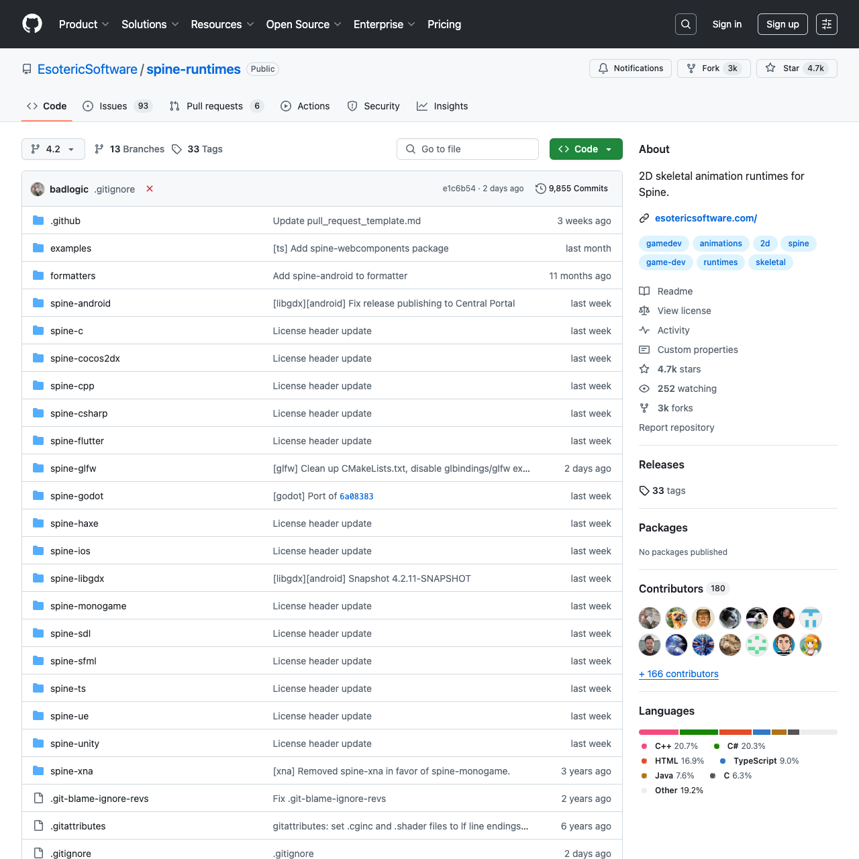
Task: Click the Go to file search field
Action: [468, 149]
